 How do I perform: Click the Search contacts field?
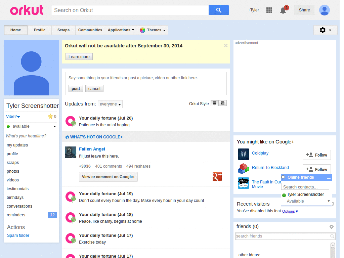(x=305, y=187)
